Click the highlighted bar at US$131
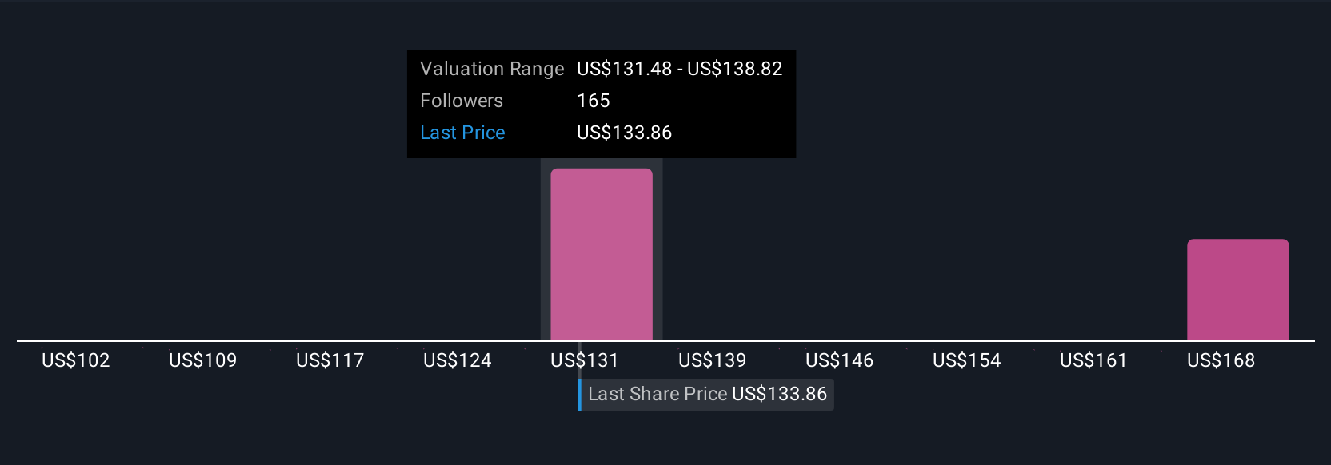 602,254
